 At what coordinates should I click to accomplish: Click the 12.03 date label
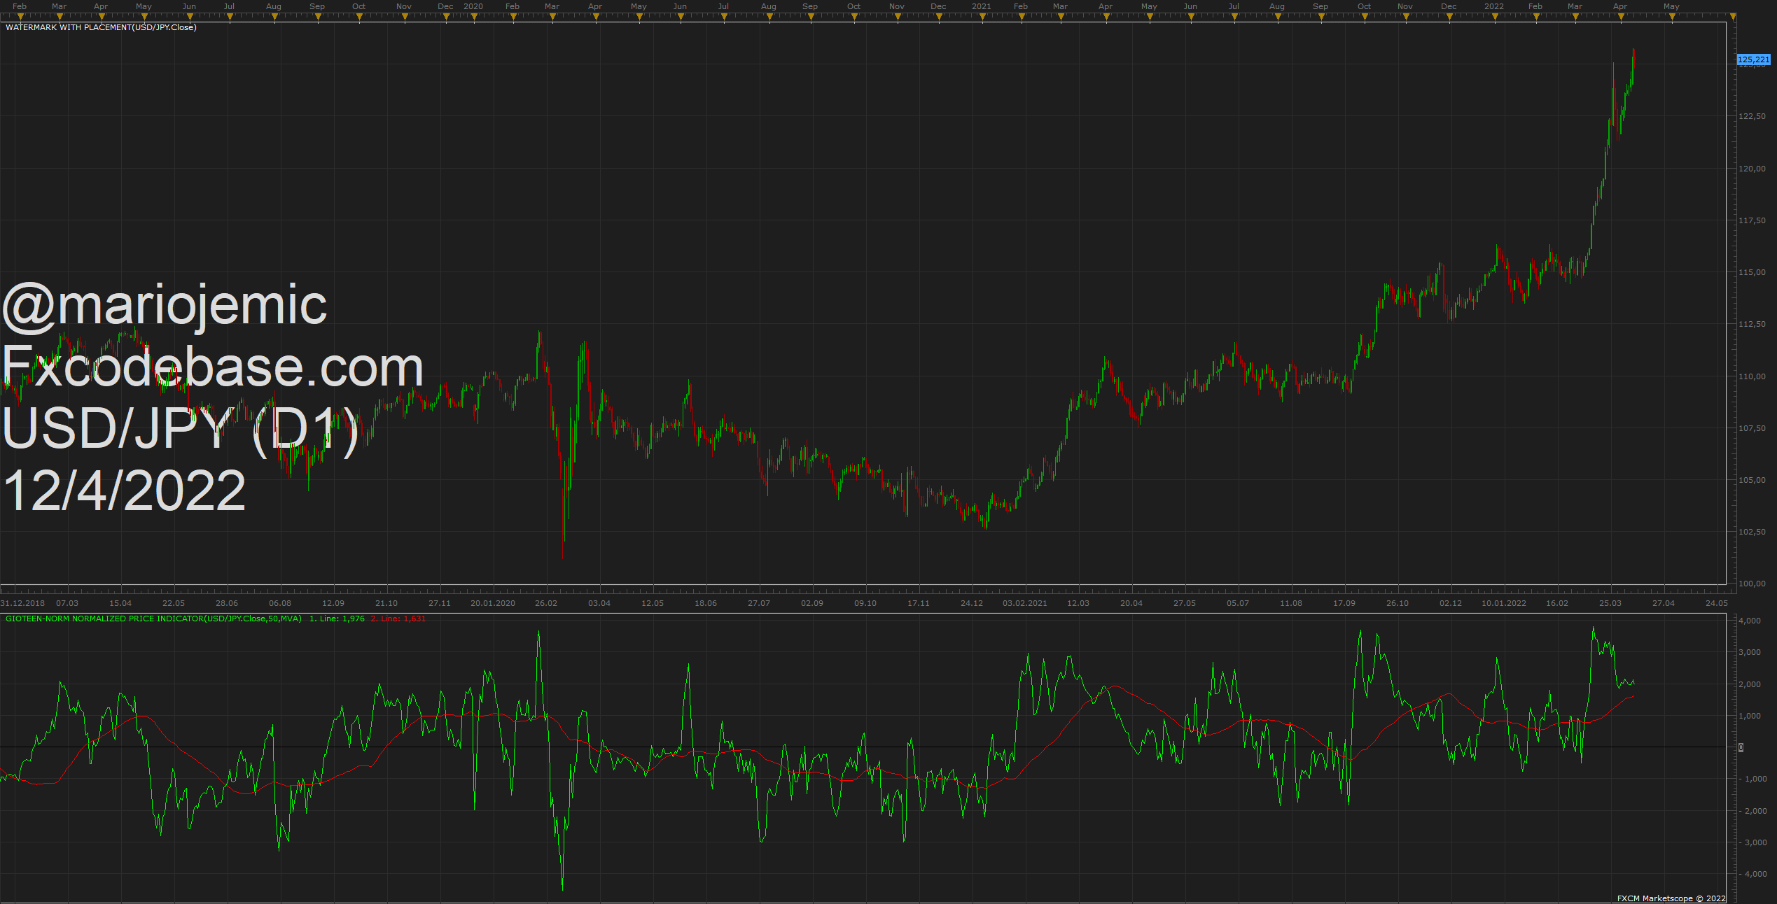pos(1078,603)
